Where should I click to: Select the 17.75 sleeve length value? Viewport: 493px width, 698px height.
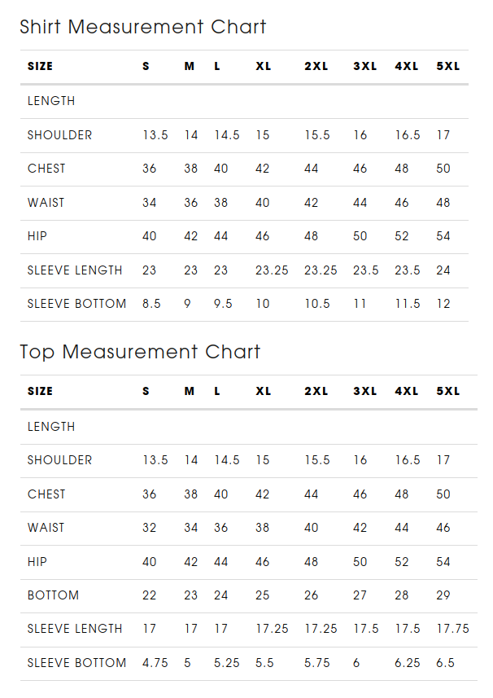[x=453, y=629]
